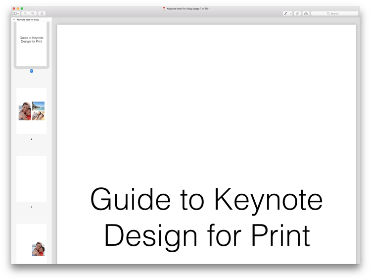The width and height of the screenshot is (371, 280).
Task: Click the rotate page button
Action: (297, 13)
